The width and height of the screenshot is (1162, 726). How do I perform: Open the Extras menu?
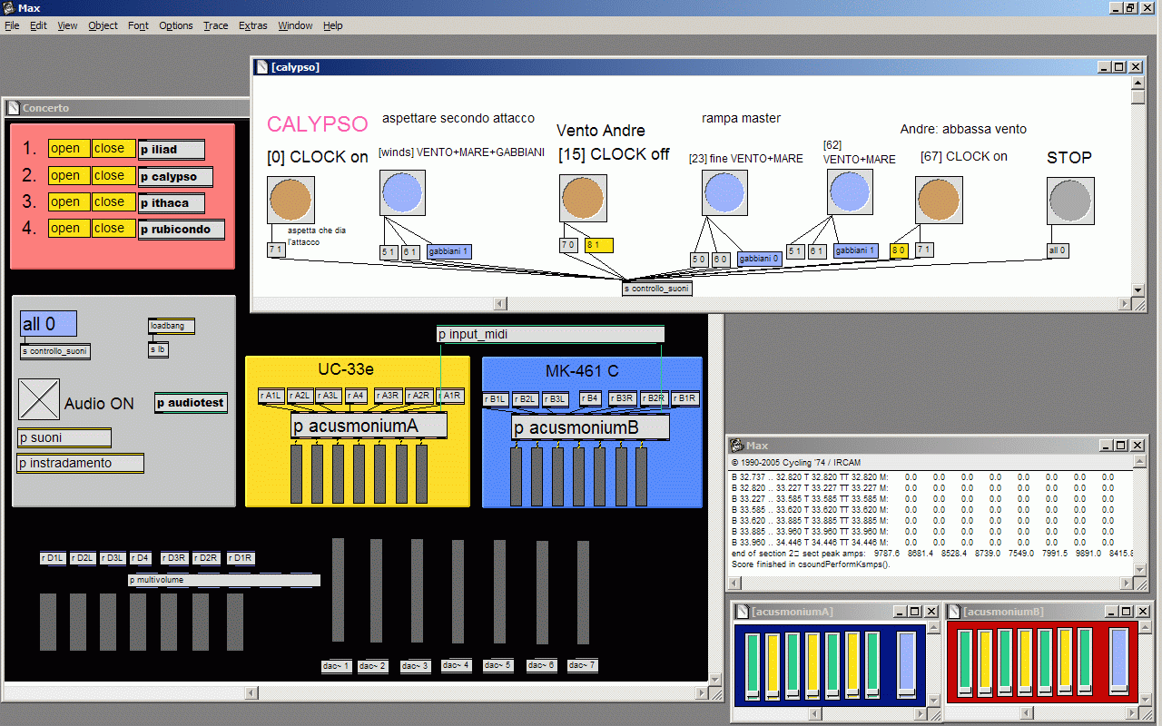(x=252, y=25)
